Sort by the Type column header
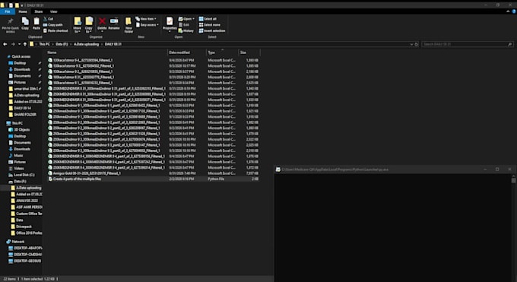The image size is (517, 282). pos(223,52)
